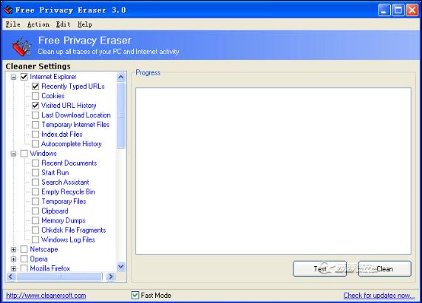Open the Help menu

pyautogui.click(x=85, y=24)
